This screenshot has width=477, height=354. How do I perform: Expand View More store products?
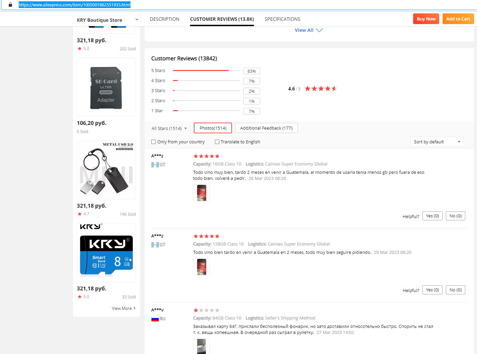click(x=124, y=308)
